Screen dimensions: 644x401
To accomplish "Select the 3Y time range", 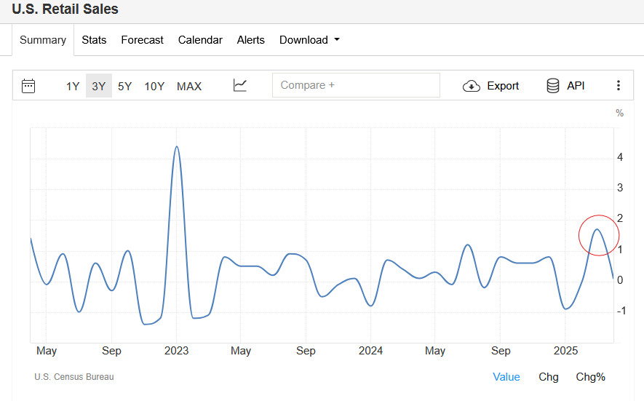I will pyautogui.click(x=99, y=86).
